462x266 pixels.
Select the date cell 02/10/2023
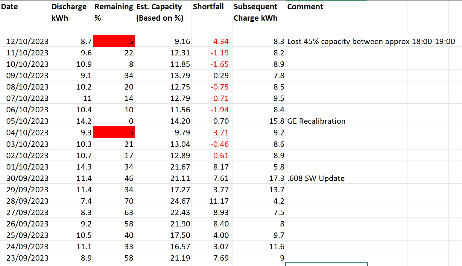[25, 155]
